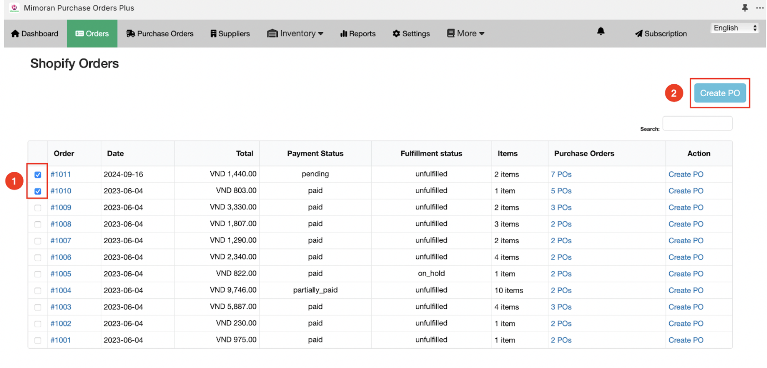This screenshot has height=368, width=767.
Task: Uncheck the checkbox for order #1010
Action: pyautogui.click(x=38, y=191)
